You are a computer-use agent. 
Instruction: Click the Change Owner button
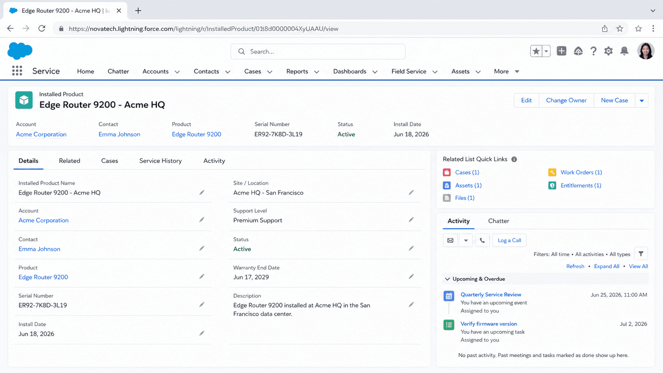(566, 101)
